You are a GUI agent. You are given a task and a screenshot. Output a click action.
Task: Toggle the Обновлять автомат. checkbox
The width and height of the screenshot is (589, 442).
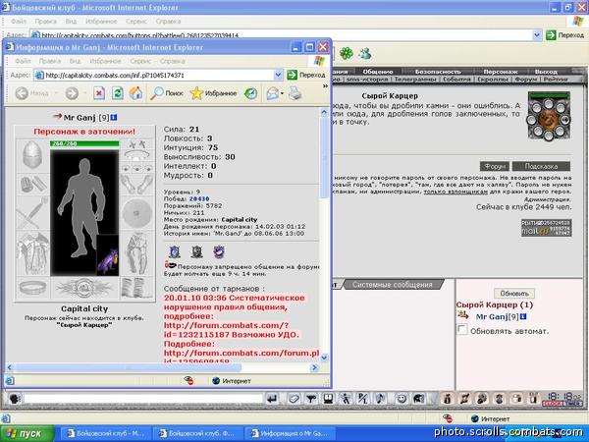pyautogui.click(x=462, y=330)
